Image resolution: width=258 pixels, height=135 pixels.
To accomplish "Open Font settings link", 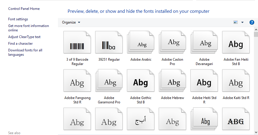I will [x=18, y=19].
